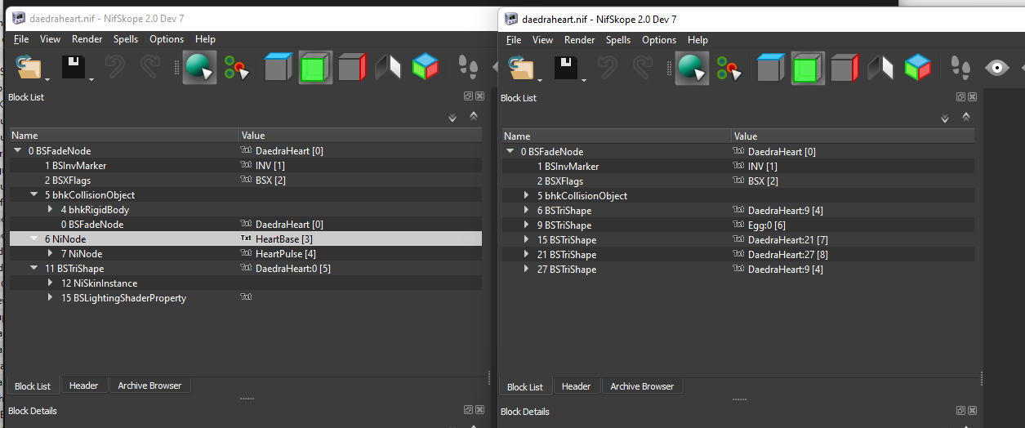The image size is (1025, 428).
Task: Expand 6 BSTriShape in right window
Action: coord(527,211)
